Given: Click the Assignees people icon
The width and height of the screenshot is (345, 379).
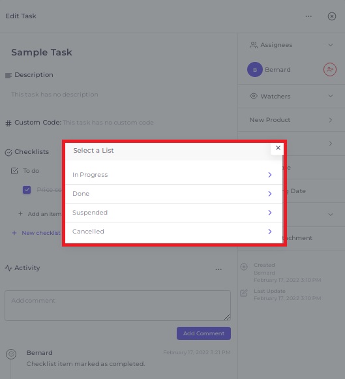Looking at the screenshot, I should point(254,45).
